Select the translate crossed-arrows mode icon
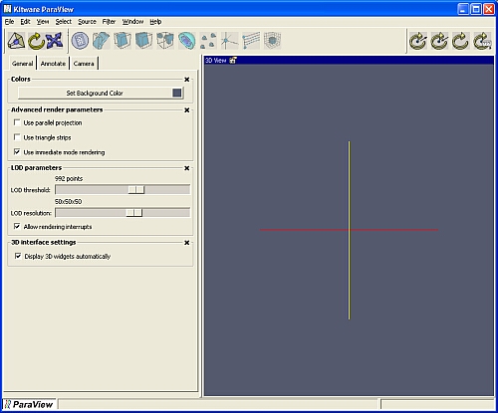The height and width of the screenshot is (413, 498). [55, 41]
